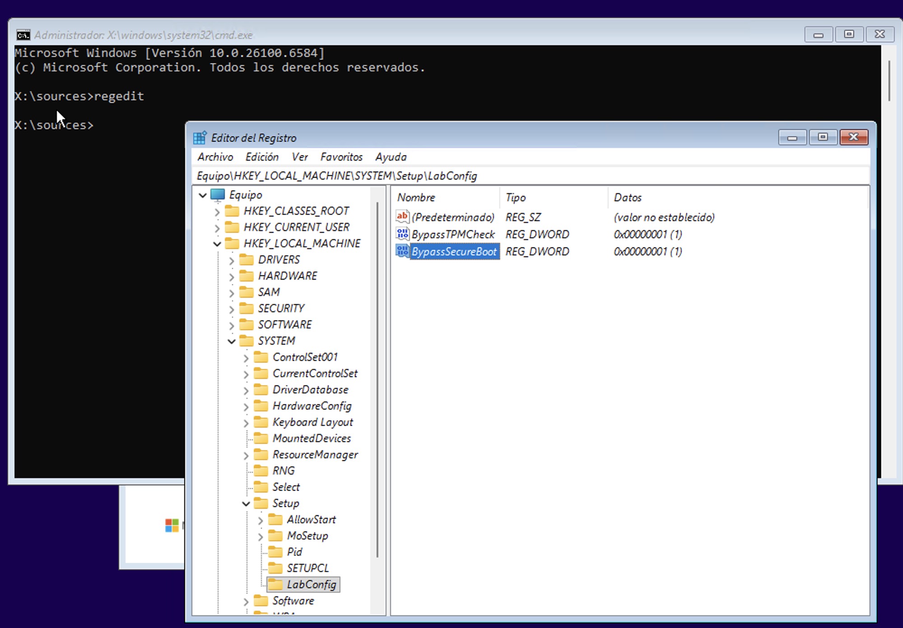Click the Editor del Registro app icon
903x628 pixels.
point(200,138)
